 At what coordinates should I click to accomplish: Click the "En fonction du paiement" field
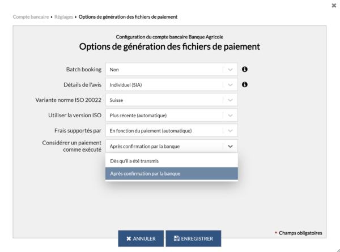(163, 131)
